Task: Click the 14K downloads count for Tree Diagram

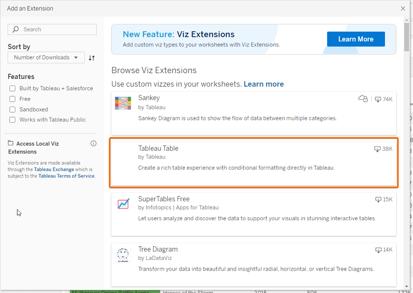Action: [388, 250]
